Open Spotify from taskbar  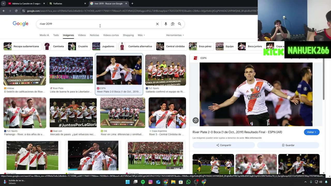point(143,182)
